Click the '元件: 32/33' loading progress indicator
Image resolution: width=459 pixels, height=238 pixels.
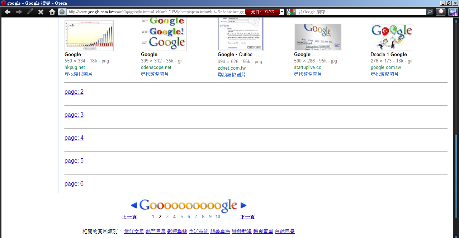[262, 12]
